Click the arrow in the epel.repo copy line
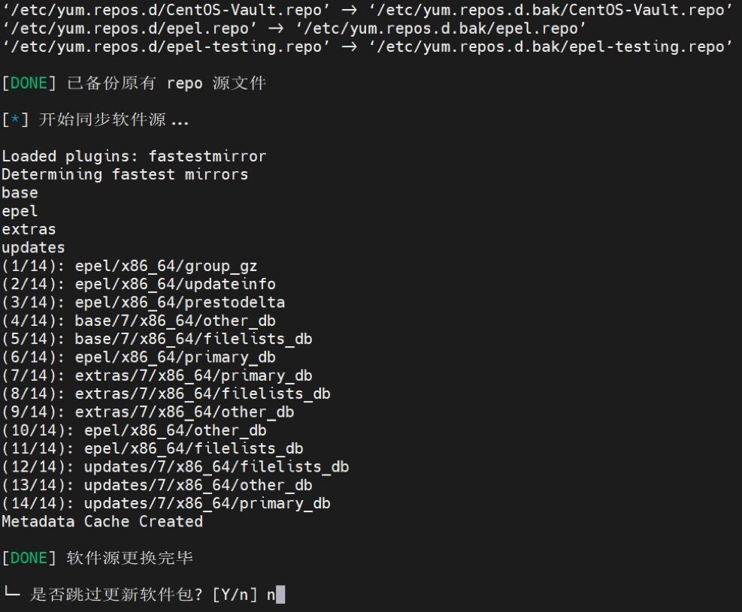Image resolution: width=742 pixels, height=612 pixels. pyautogui.click(x=276, y=29)
